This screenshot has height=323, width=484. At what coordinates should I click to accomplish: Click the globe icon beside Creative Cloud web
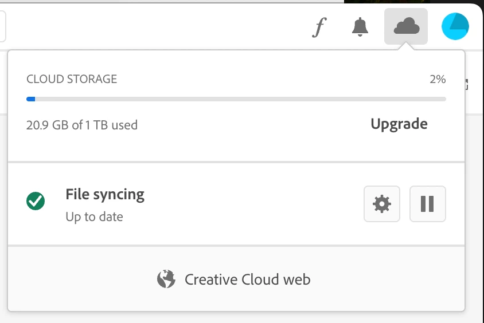click(166, 279)
